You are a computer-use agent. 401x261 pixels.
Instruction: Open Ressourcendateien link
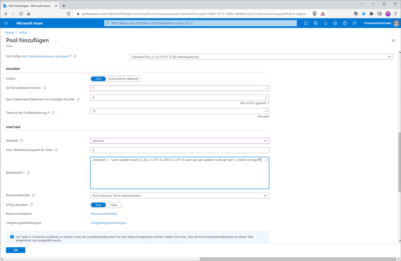click(104, 214)
